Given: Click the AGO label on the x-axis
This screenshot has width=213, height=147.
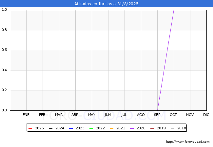Looking at the screenshot, I should (141, 115).
